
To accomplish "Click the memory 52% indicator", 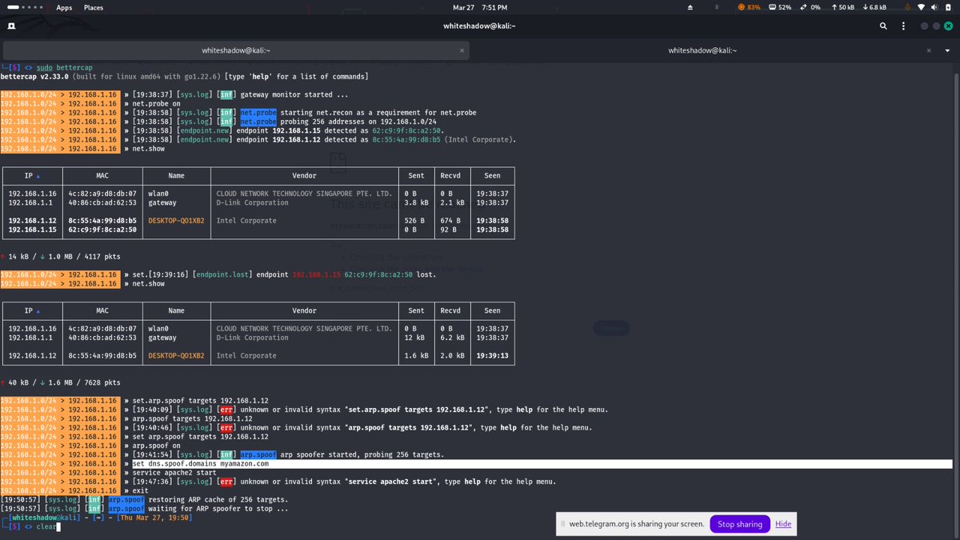I will (780, 7).
